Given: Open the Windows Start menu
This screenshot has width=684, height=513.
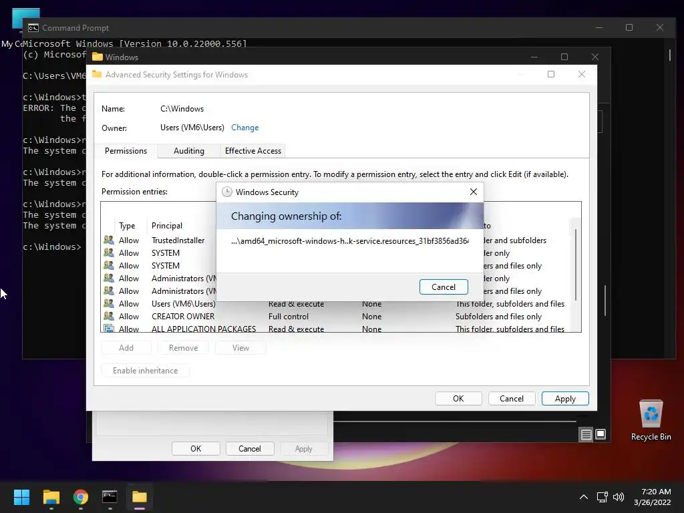Looking at the screenshot, I should (21, 497).
